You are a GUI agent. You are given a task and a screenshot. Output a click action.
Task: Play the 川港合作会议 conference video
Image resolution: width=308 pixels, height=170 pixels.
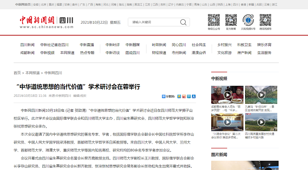pyautogui.click(x=227, y=122)
